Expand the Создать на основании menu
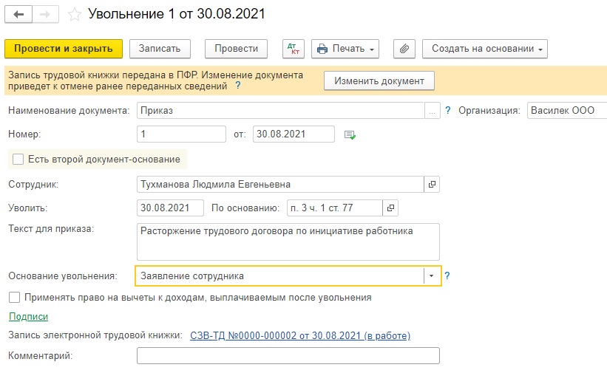Image resolution: width=607 pixels, height=373 pixels. (485, 49)
